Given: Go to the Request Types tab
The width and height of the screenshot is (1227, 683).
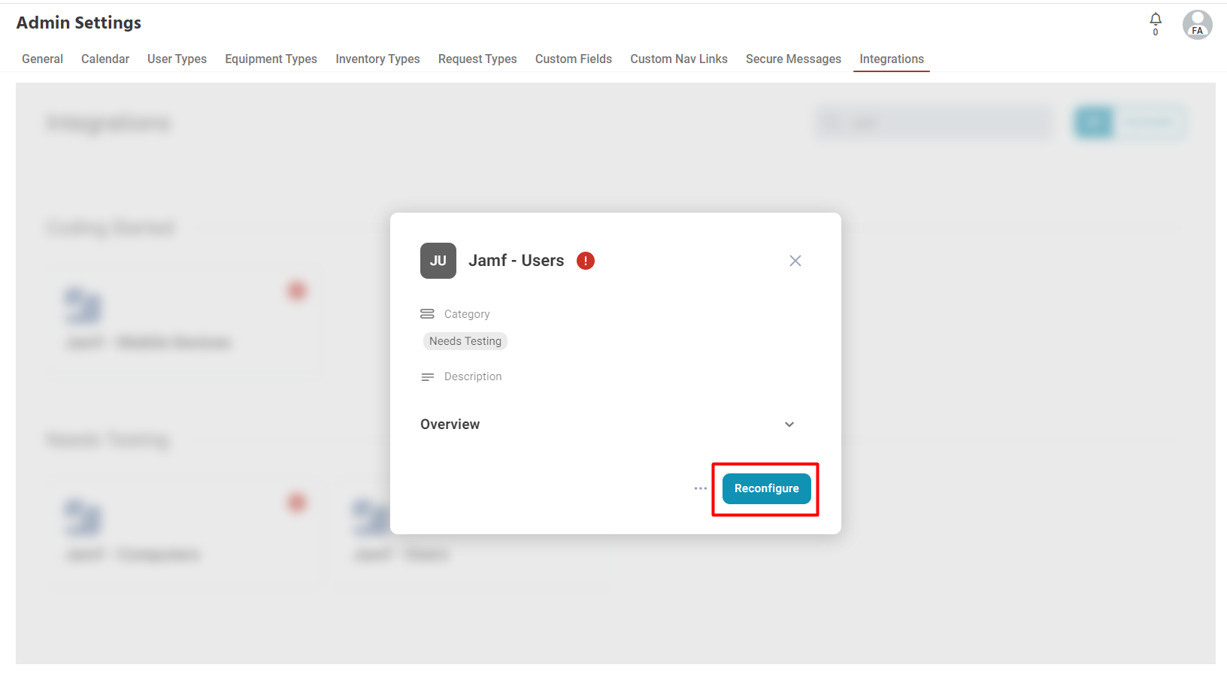Looking at the screenshot, I should [x=477, y=59].
